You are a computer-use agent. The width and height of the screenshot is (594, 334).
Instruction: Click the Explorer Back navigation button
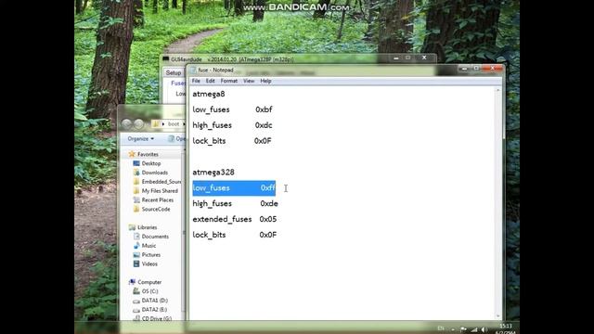(127, 123)
